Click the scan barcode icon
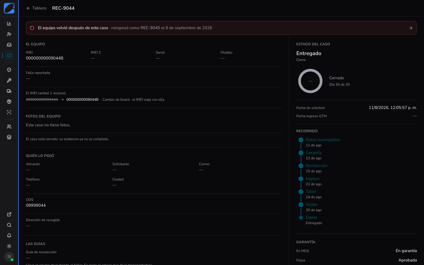This screenshot has width=424, height=265. pos(9,112)
